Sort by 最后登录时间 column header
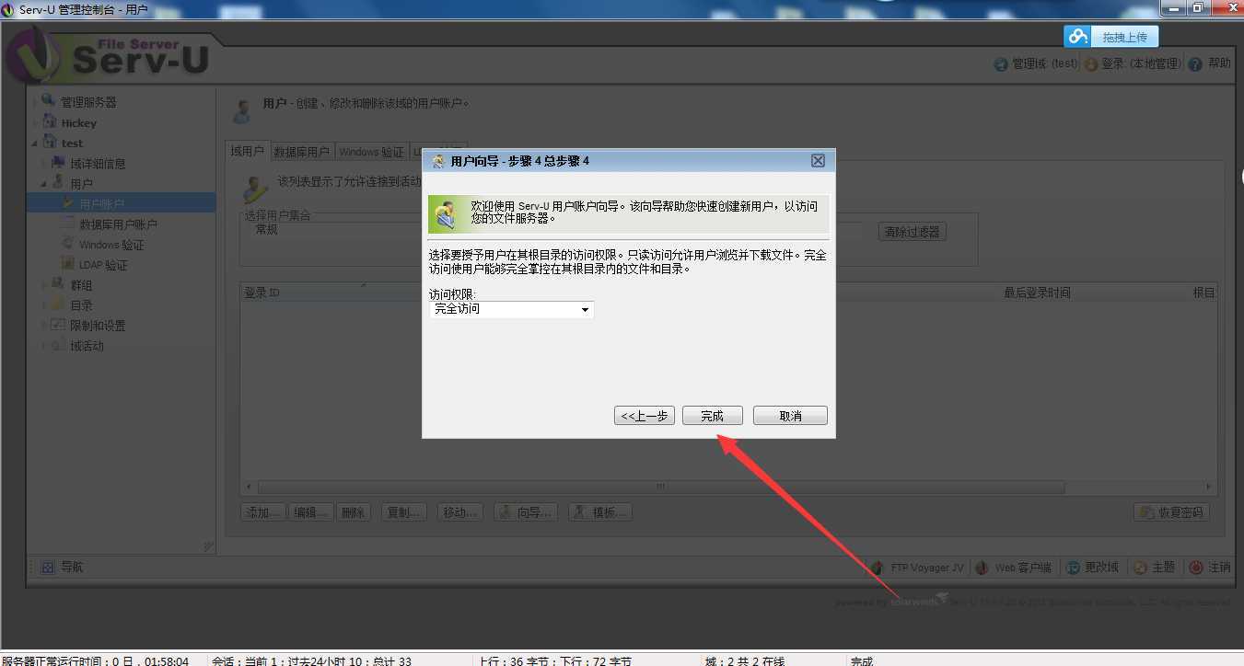The image size is (1244, 666). (x=1037, y=293)
